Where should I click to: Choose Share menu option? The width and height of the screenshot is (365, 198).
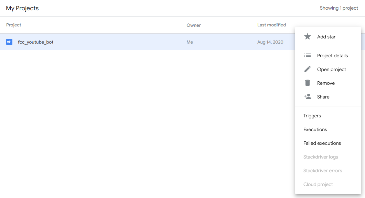(328, 97)
